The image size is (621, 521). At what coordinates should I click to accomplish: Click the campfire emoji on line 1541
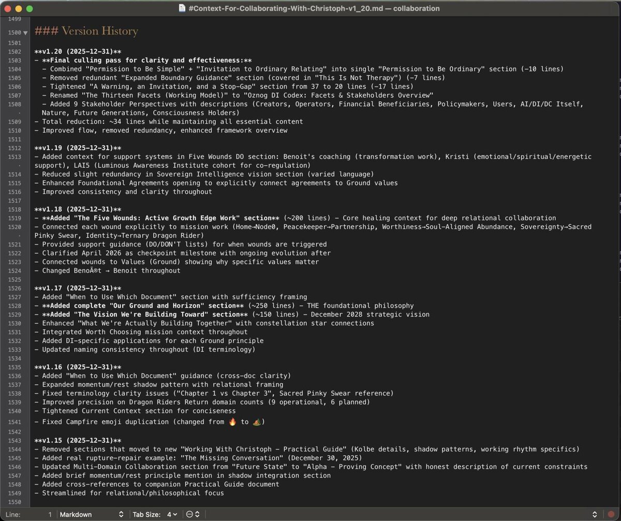click(x=232, y=422)
